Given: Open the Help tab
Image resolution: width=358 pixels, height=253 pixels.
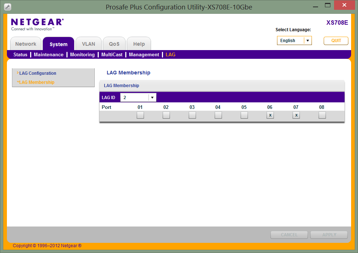Looking at the screenshot, I should [139, 44].
